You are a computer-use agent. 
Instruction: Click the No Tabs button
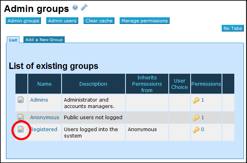232,28
